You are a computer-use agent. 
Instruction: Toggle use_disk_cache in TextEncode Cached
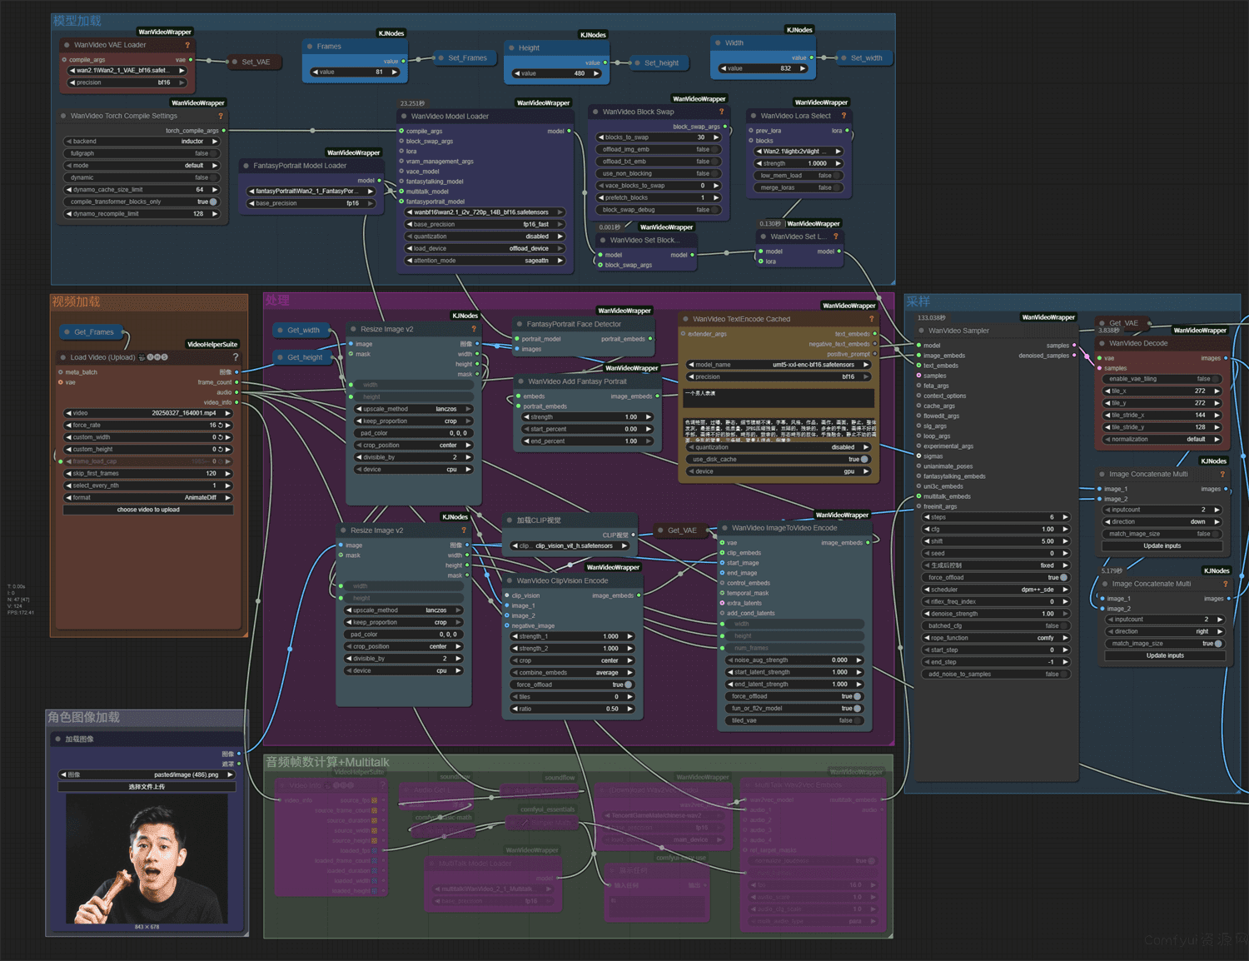(x=779, y=459)
